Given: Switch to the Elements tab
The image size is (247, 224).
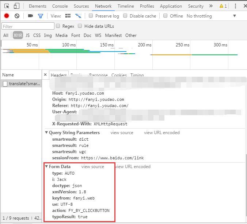Looking at the screenshot, I should click(38, 6).
